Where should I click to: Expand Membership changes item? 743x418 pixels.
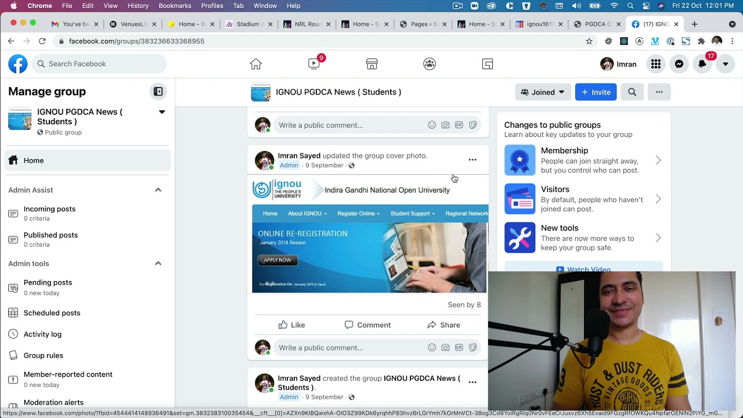click(583, 160)
